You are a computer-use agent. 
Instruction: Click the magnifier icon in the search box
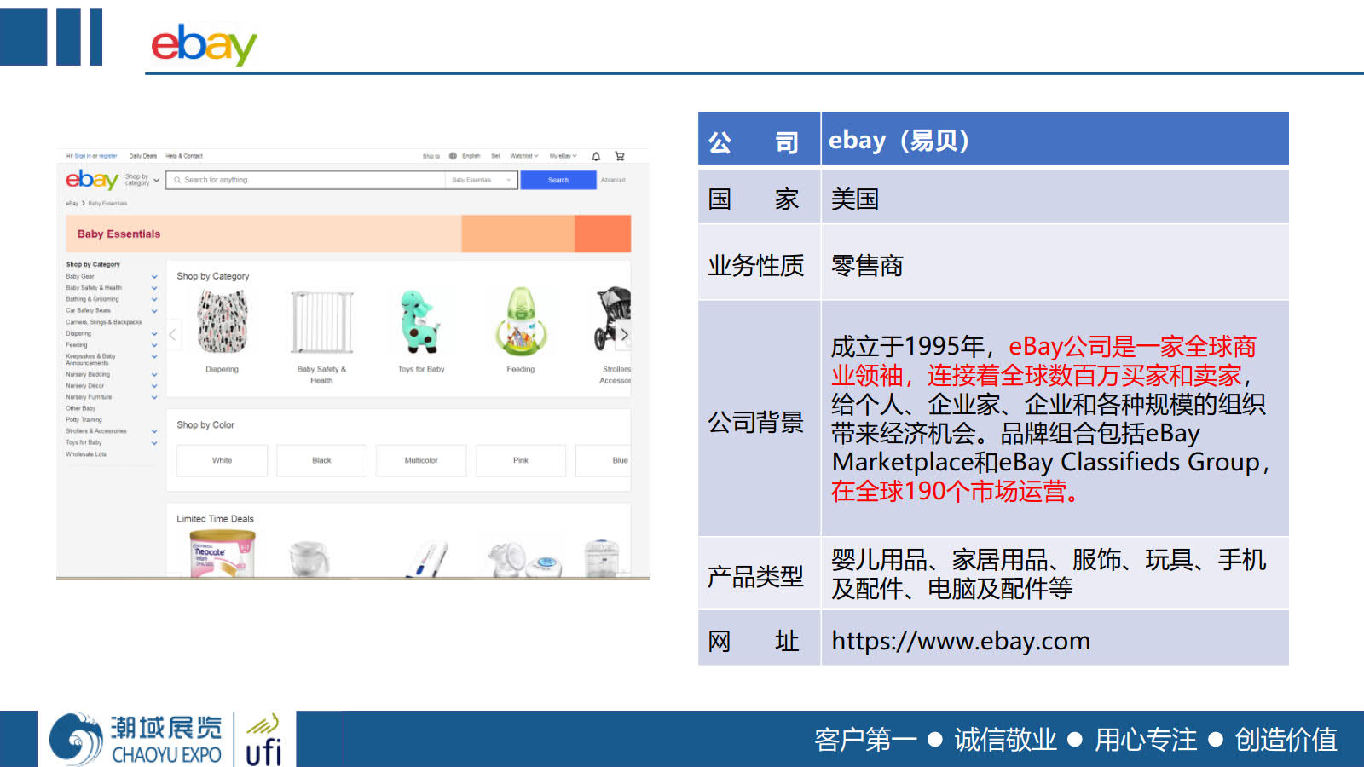[177, 180]
